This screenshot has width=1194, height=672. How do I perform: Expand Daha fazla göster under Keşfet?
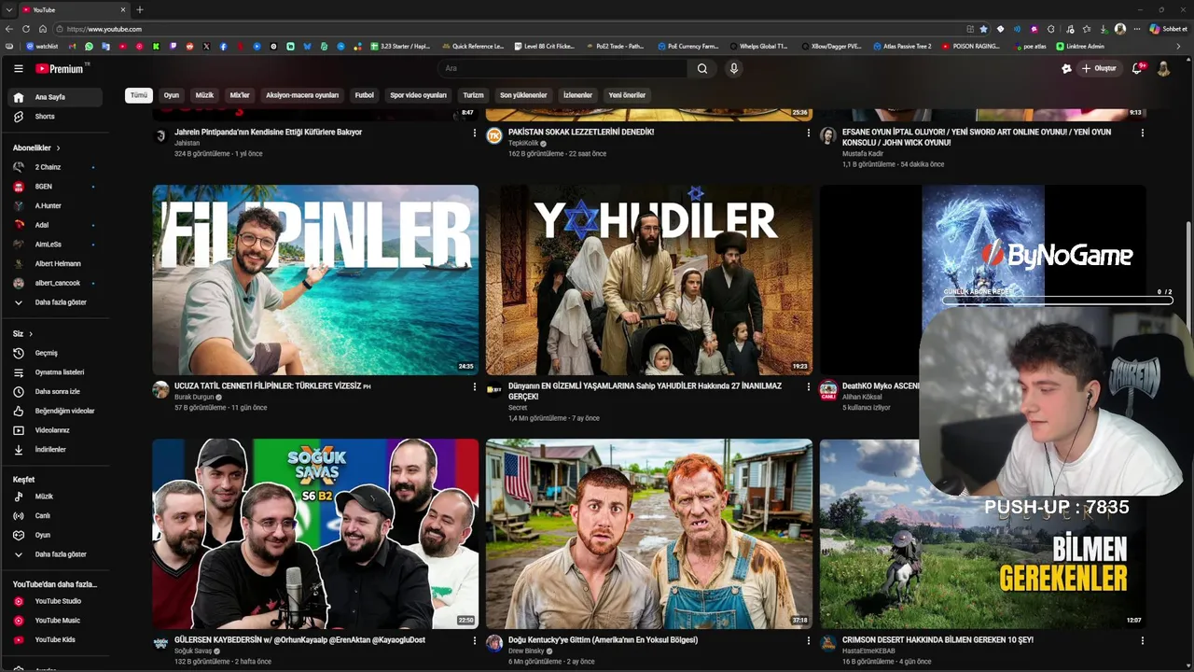point(56,554)
